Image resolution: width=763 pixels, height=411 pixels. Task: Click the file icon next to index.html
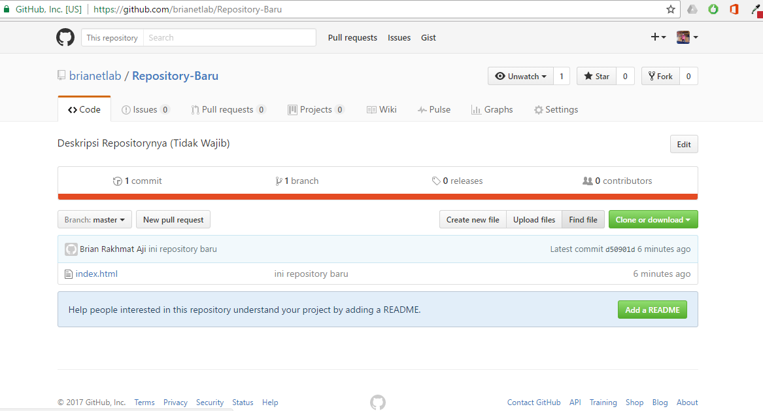click(x=69, y=274)
